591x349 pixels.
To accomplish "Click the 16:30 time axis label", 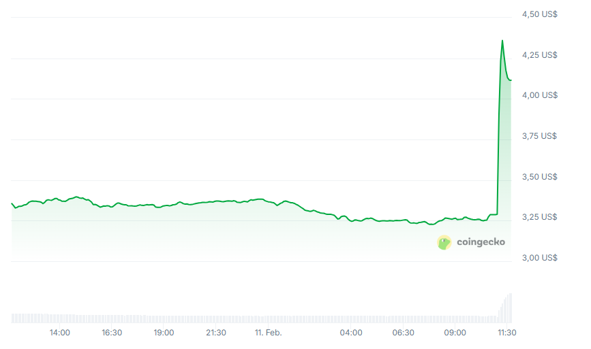I will tap(112, 333).
